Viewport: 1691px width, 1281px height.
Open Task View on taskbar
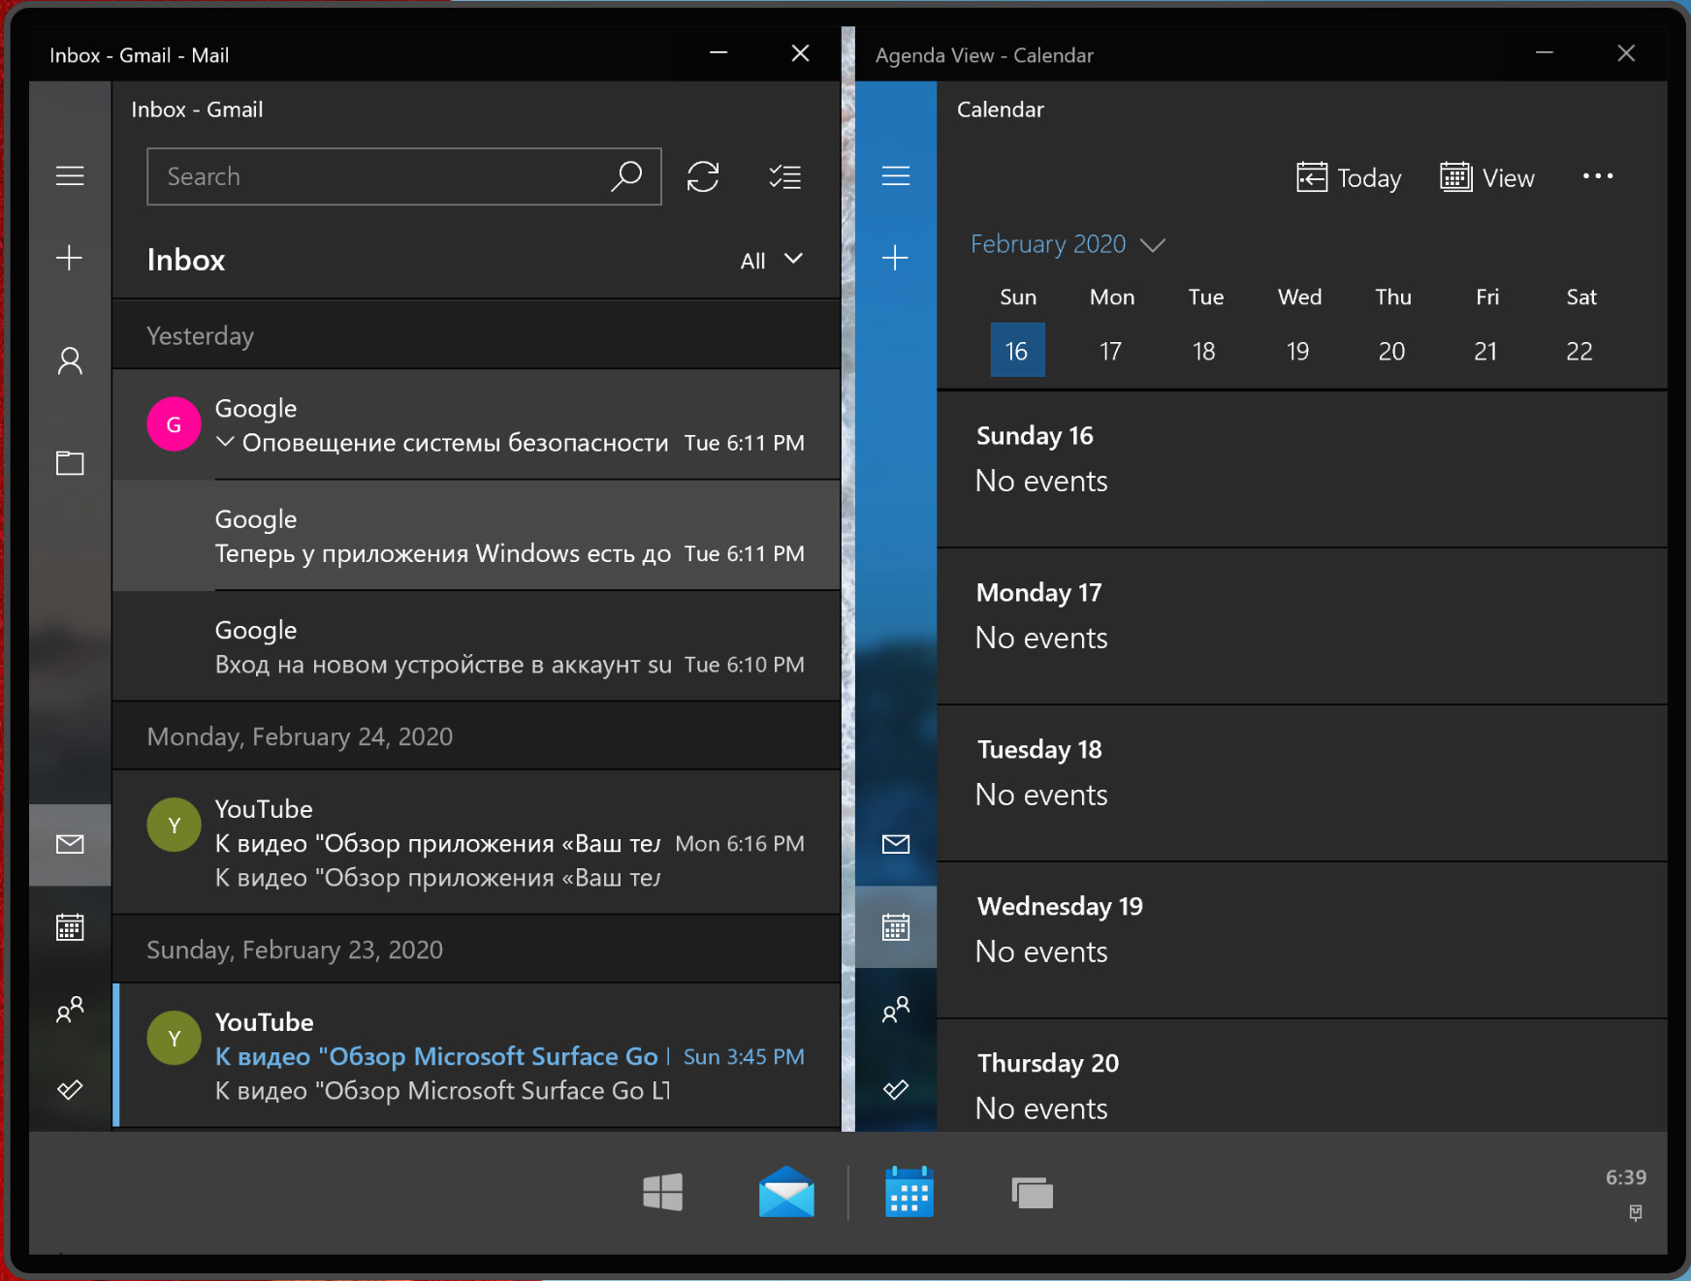pyautogui.click(x=1032, y=1193)
